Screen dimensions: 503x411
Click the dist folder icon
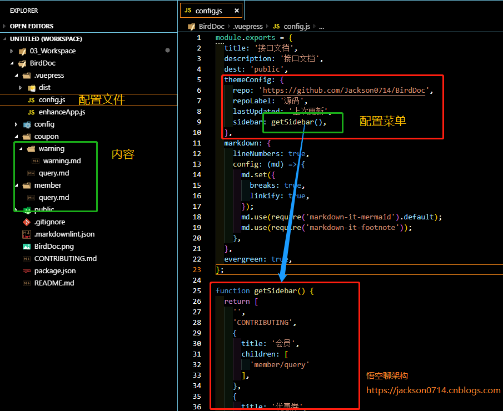coord(31,88)
